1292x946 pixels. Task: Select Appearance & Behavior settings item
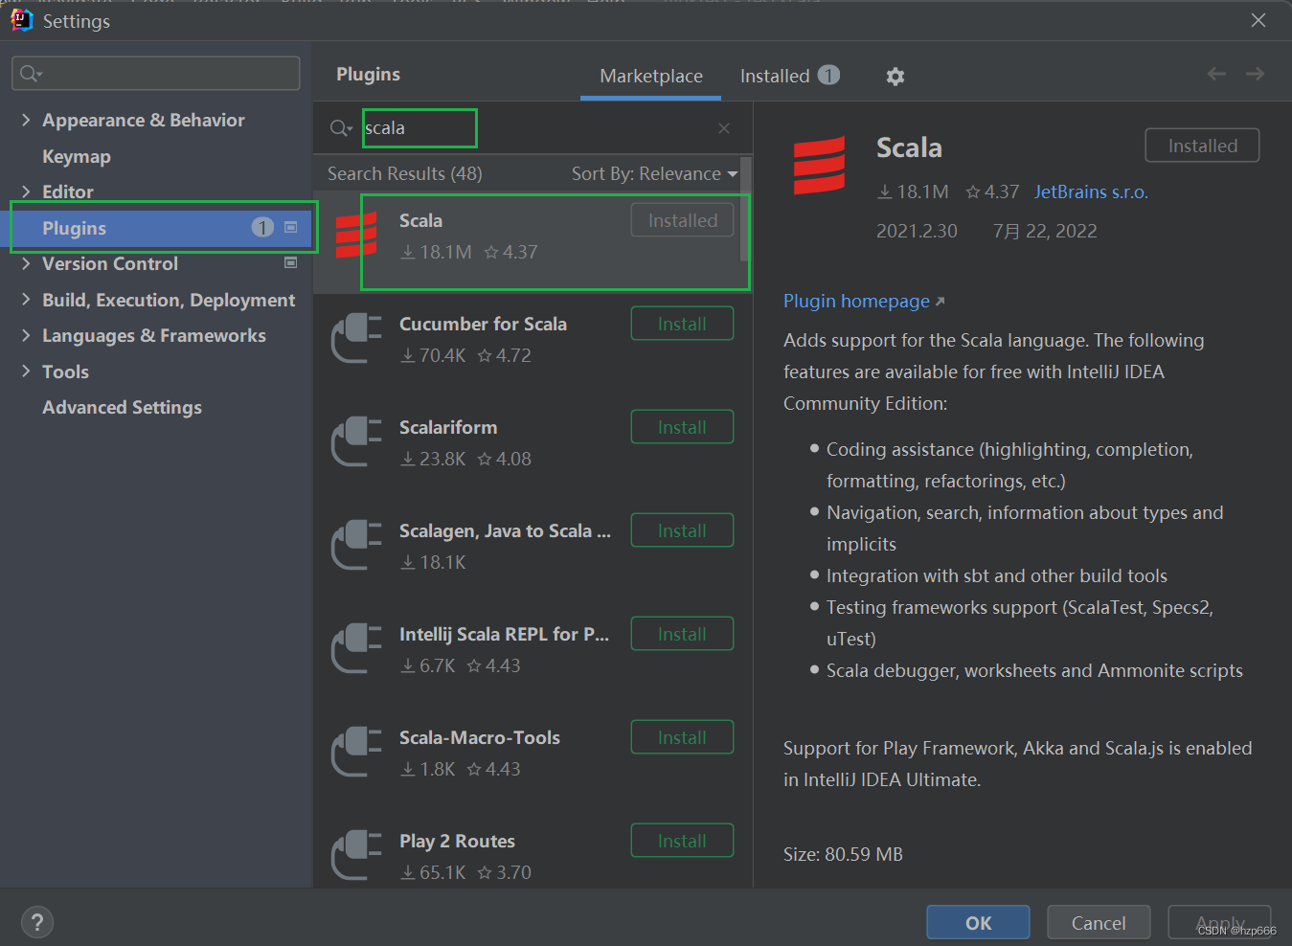(x=144, y=120)
